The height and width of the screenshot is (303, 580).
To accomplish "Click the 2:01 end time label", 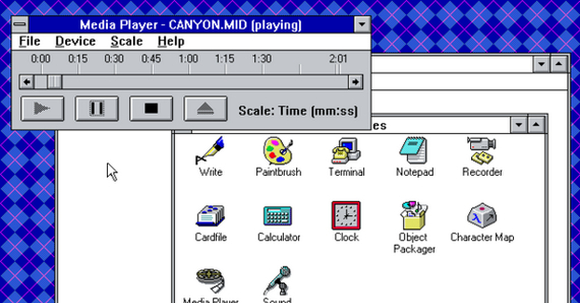I will (338, 59).
